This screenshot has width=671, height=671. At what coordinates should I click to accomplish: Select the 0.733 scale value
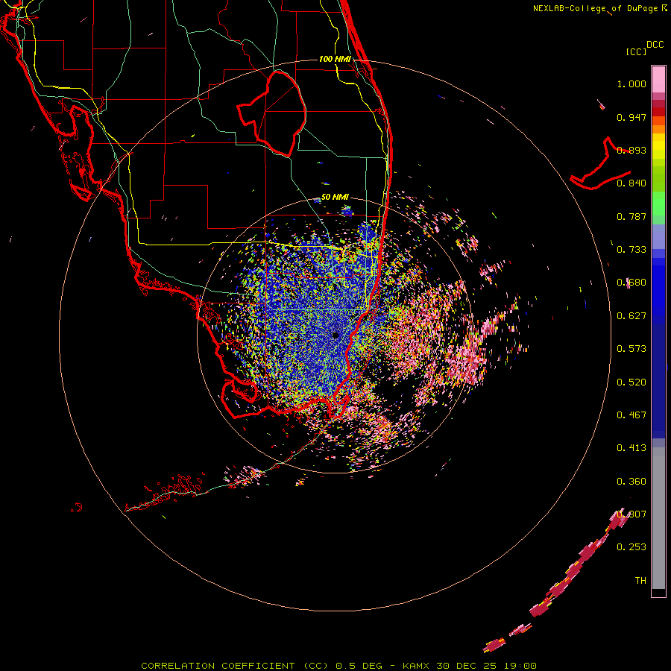pyautogui.click(x=631, y=250)
